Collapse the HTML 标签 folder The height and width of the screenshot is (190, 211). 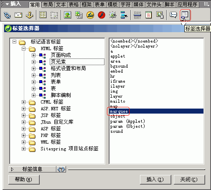pyautogui.click(x=23, y=48)
